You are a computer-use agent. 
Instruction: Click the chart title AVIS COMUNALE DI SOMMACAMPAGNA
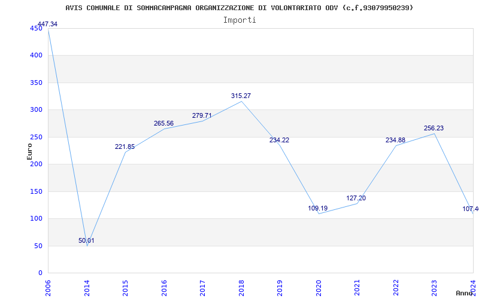[239, 8]
